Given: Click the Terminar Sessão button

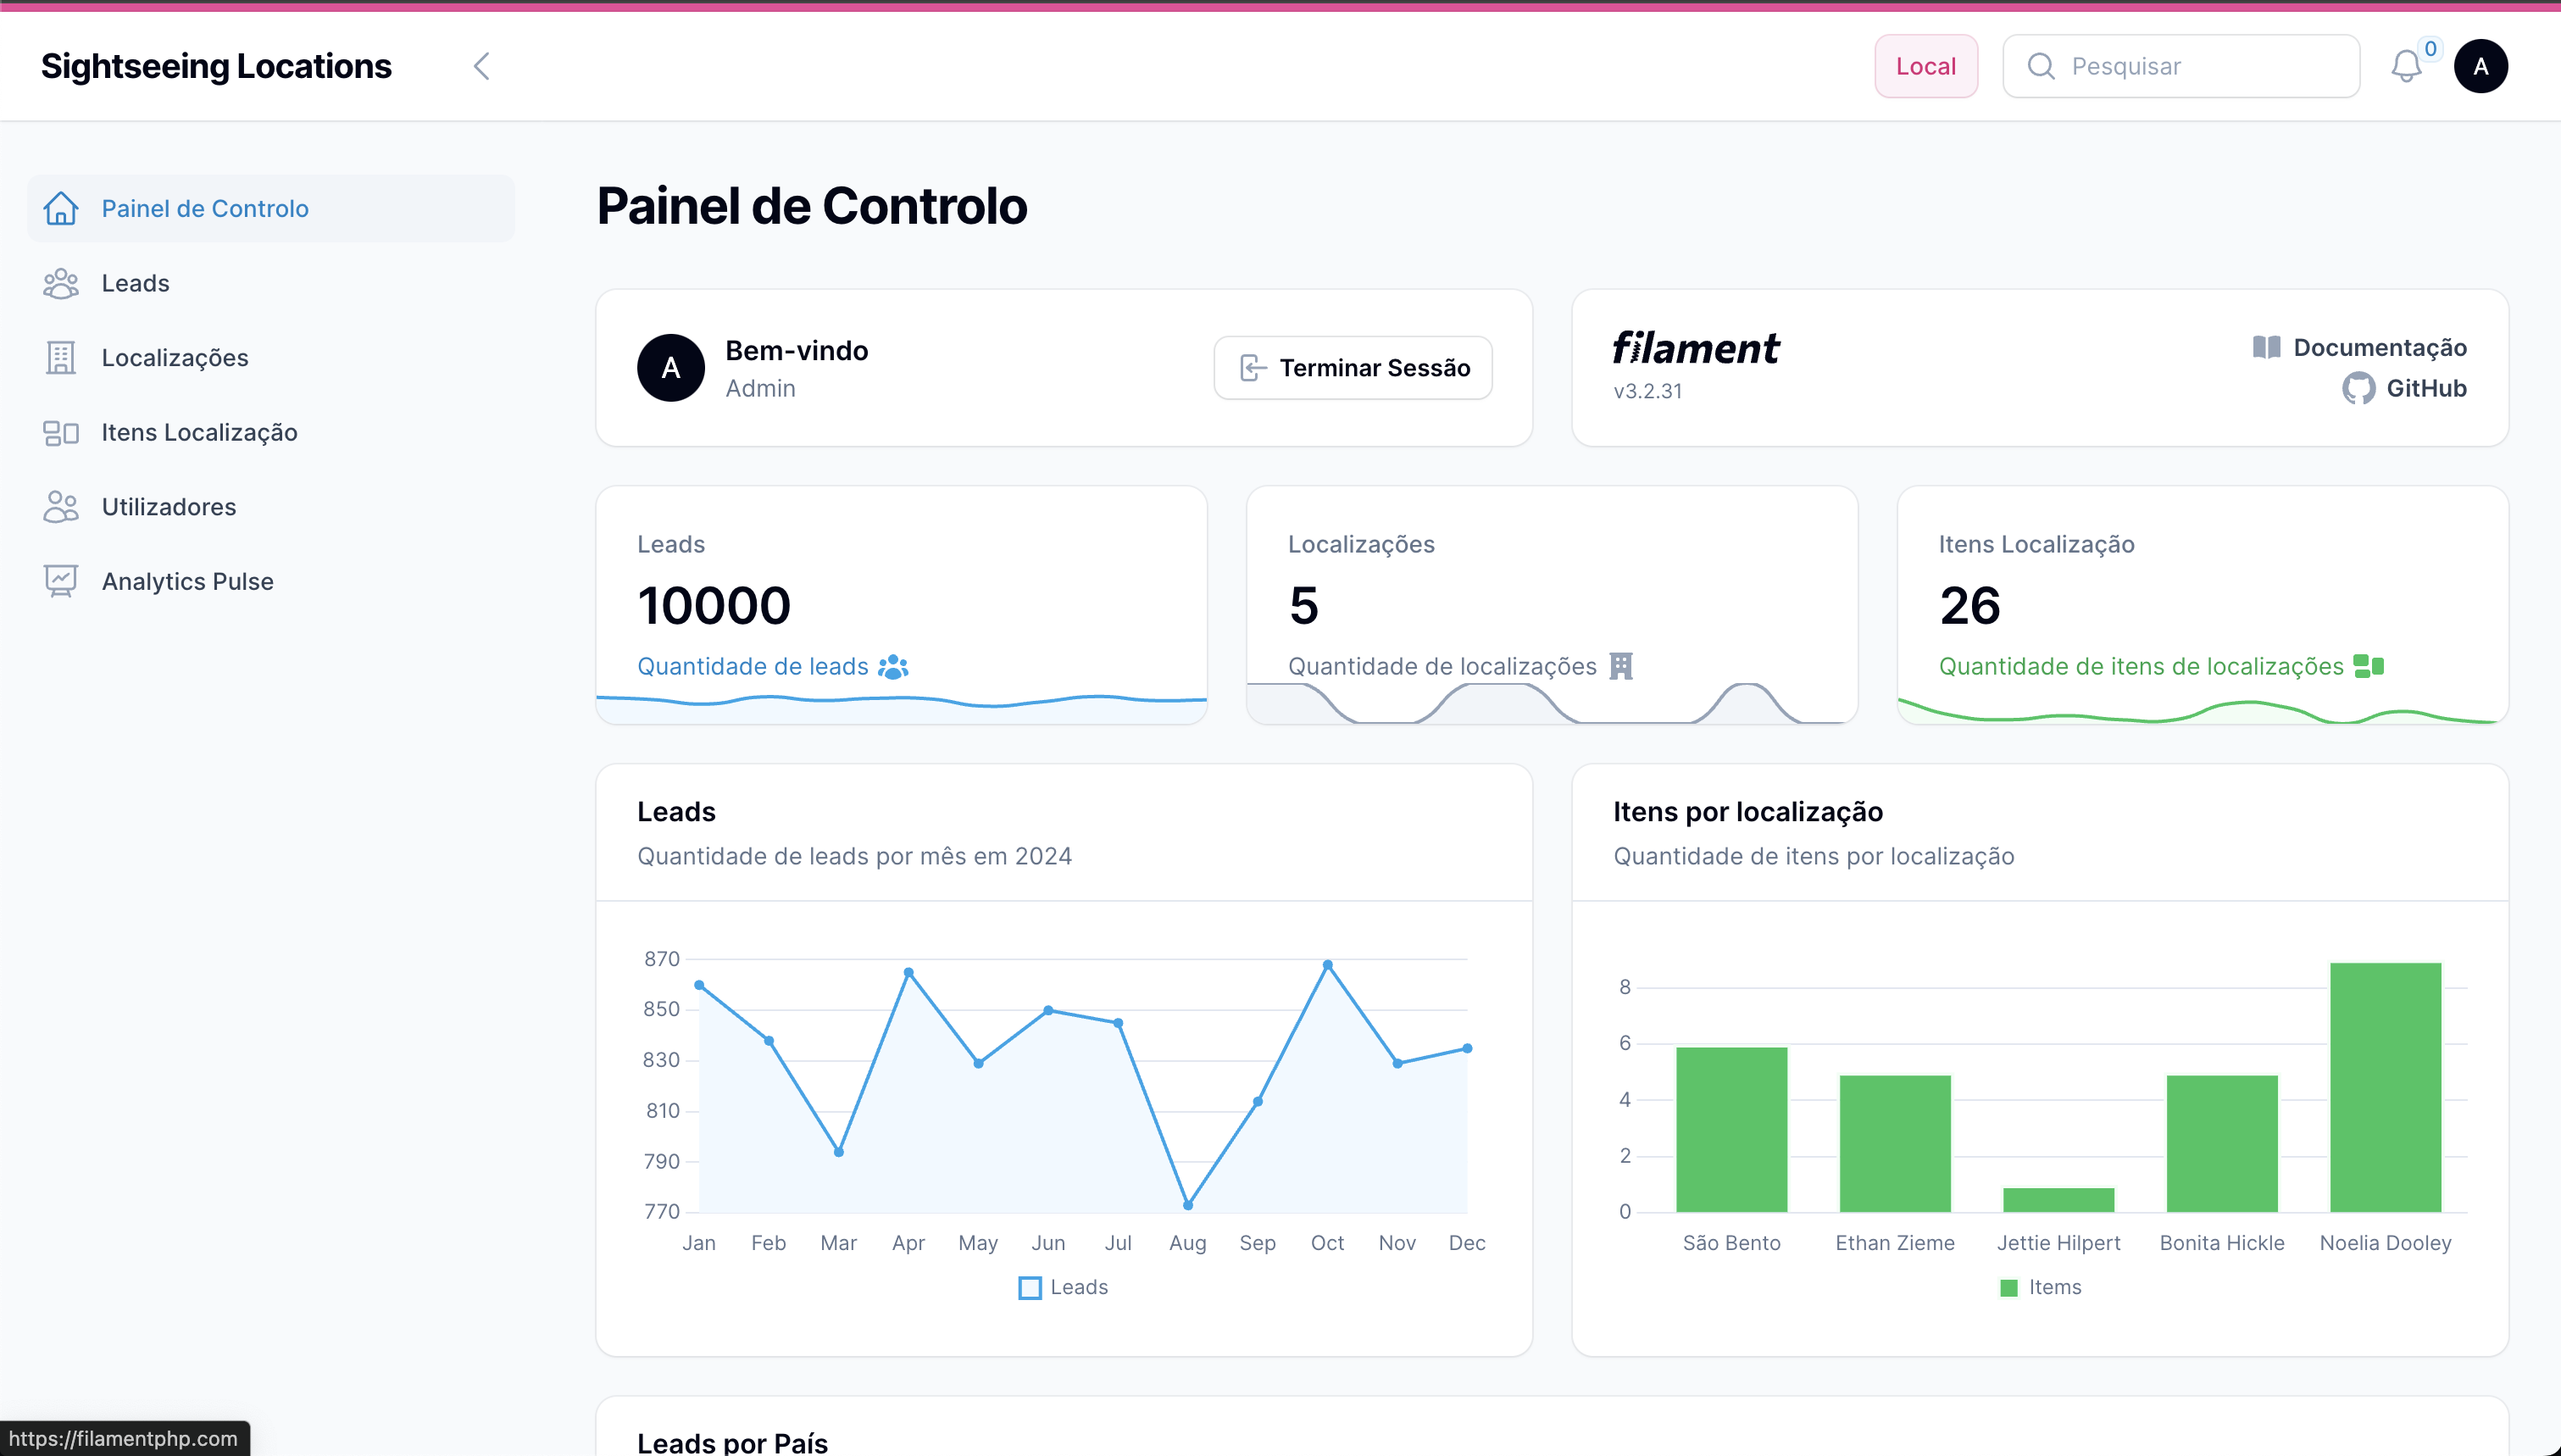Looking at the screenshot, I should click(x=1353, y=368).
